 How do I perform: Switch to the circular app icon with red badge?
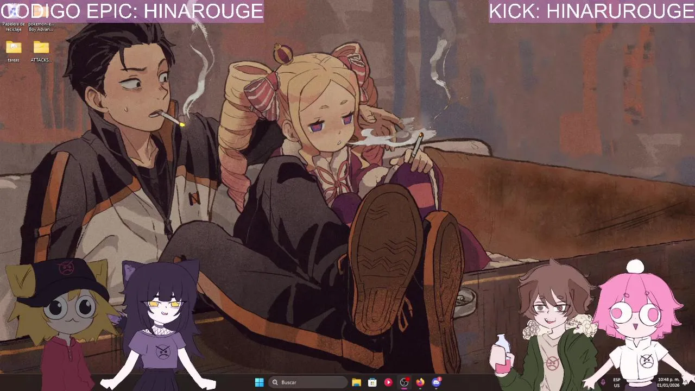(404, 382)
